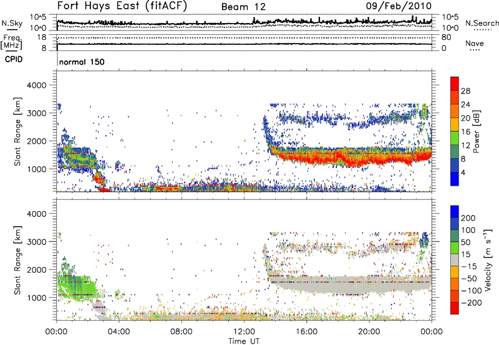This screenshot has width=499, height=345.
Task: Click the green 12 dB Power colorbar segment
Action: tap(455, 138)
